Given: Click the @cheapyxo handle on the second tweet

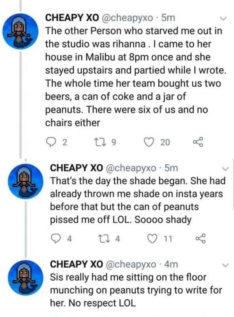Looking at the screenshot, I should pyautogui.click(x=131, y=168).
